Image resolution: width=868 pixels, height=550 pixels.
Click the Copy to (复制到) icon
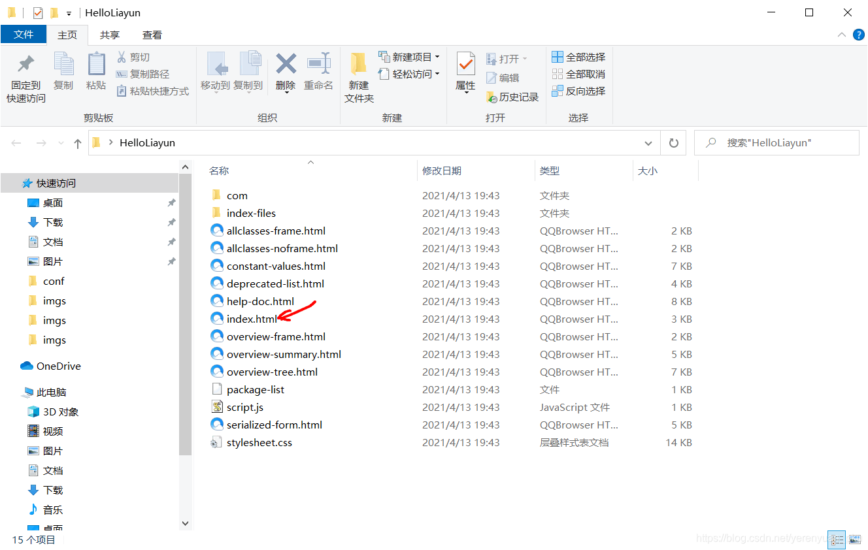(249, 64)
